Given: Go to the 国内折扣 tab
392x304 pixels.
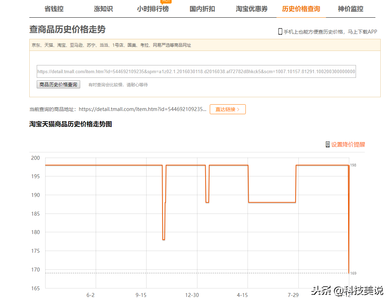Looking at the screenshot, I should click(202, 9).
